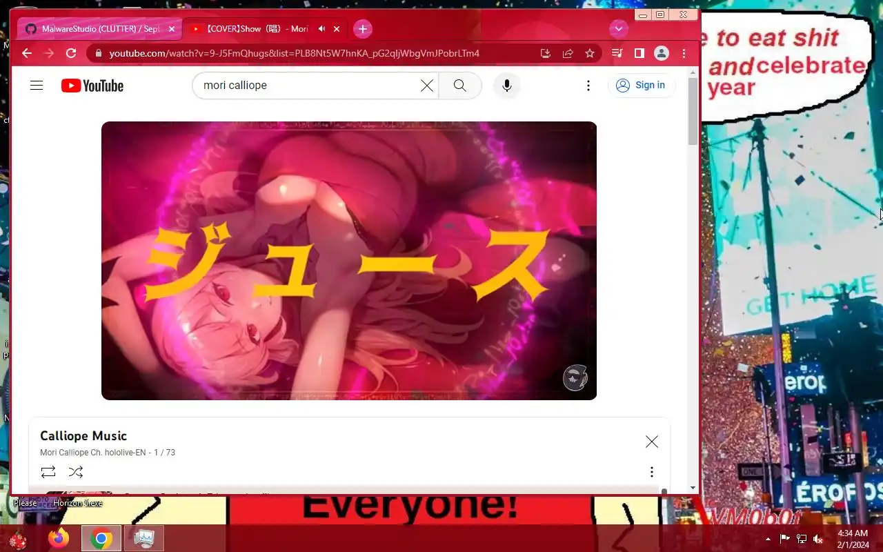This screenshot has width=883, height=552.
Task: Toggle shuffle playlist
Action: point(76,472)
